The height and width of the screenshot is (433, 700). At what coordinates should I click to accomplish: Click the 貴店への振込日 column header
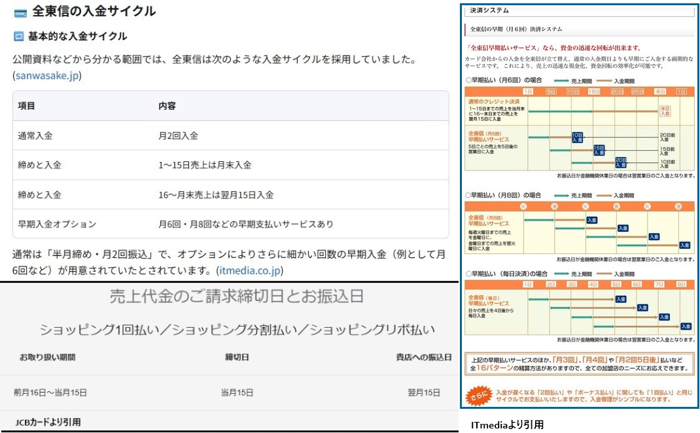tap(424, 357)
